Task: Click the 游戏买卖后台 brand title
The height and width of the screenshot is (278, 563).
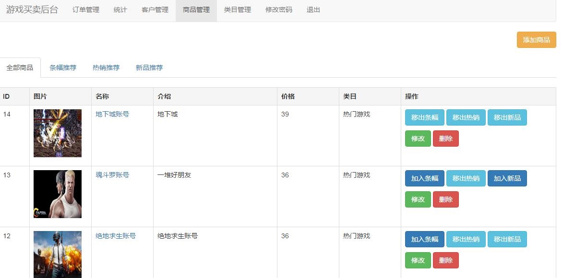Action: click(32, 10)
